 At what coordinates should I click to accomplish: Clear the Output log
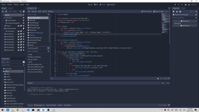click(x=168, y=83)
